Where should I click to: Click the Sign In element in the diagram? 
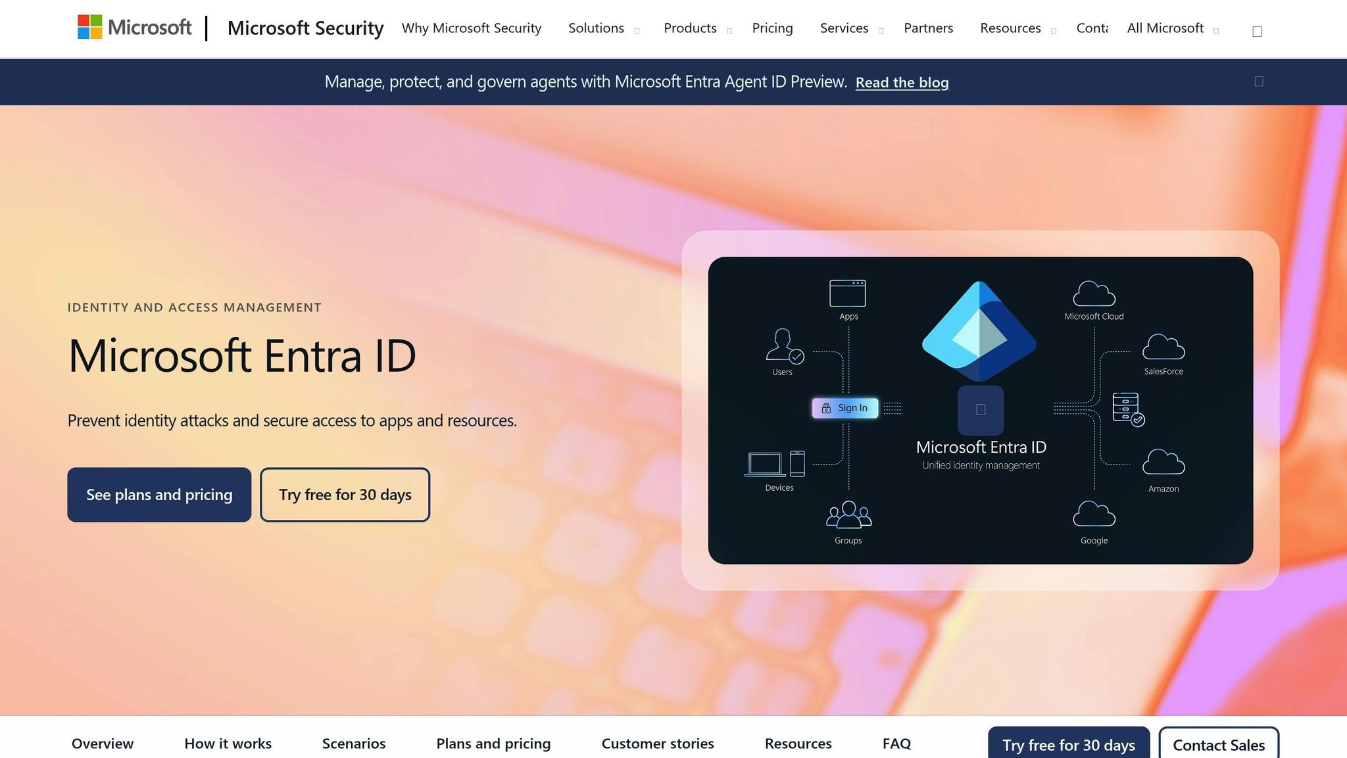click(x=846, y=408)
